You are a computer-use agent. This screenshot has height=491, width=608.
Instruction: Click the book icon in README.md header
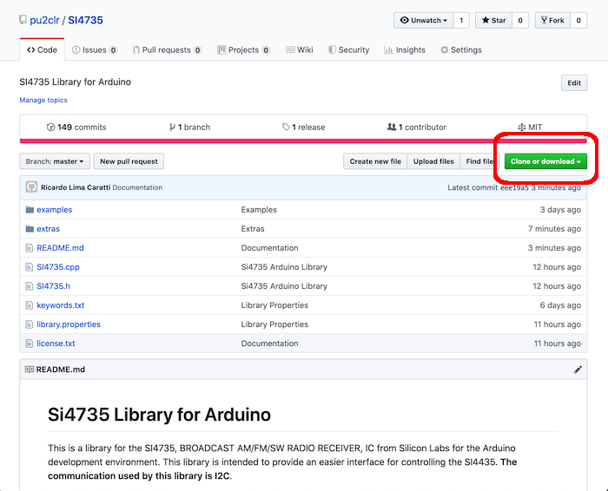[x=29, y=370]
